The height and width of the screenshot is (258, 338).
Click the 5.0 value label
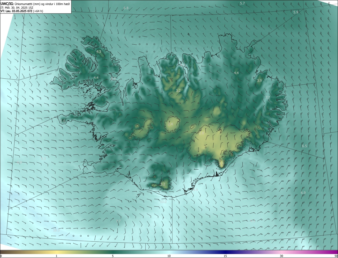[x=63, y=121]
